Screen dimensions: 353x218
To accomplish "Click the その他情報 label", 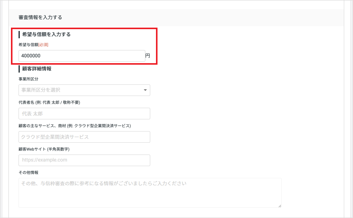I will 28,172.
